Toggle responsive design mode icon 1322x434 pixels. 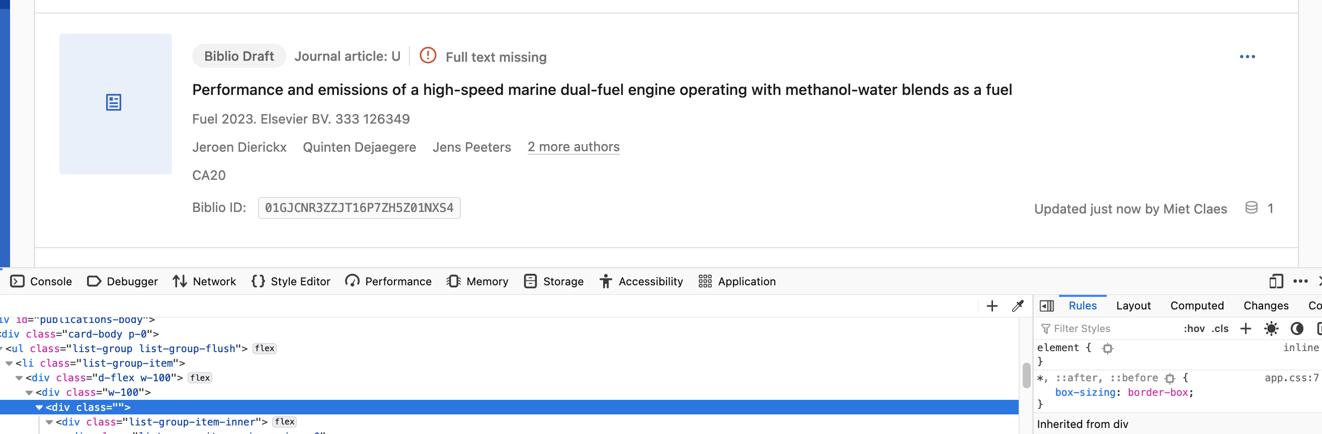tap(1275, 281)
